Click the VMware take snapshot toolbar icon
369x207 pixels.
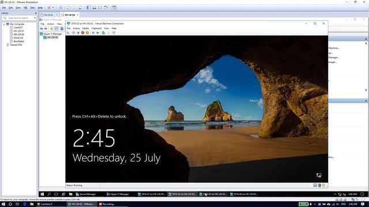coord(69,7)
